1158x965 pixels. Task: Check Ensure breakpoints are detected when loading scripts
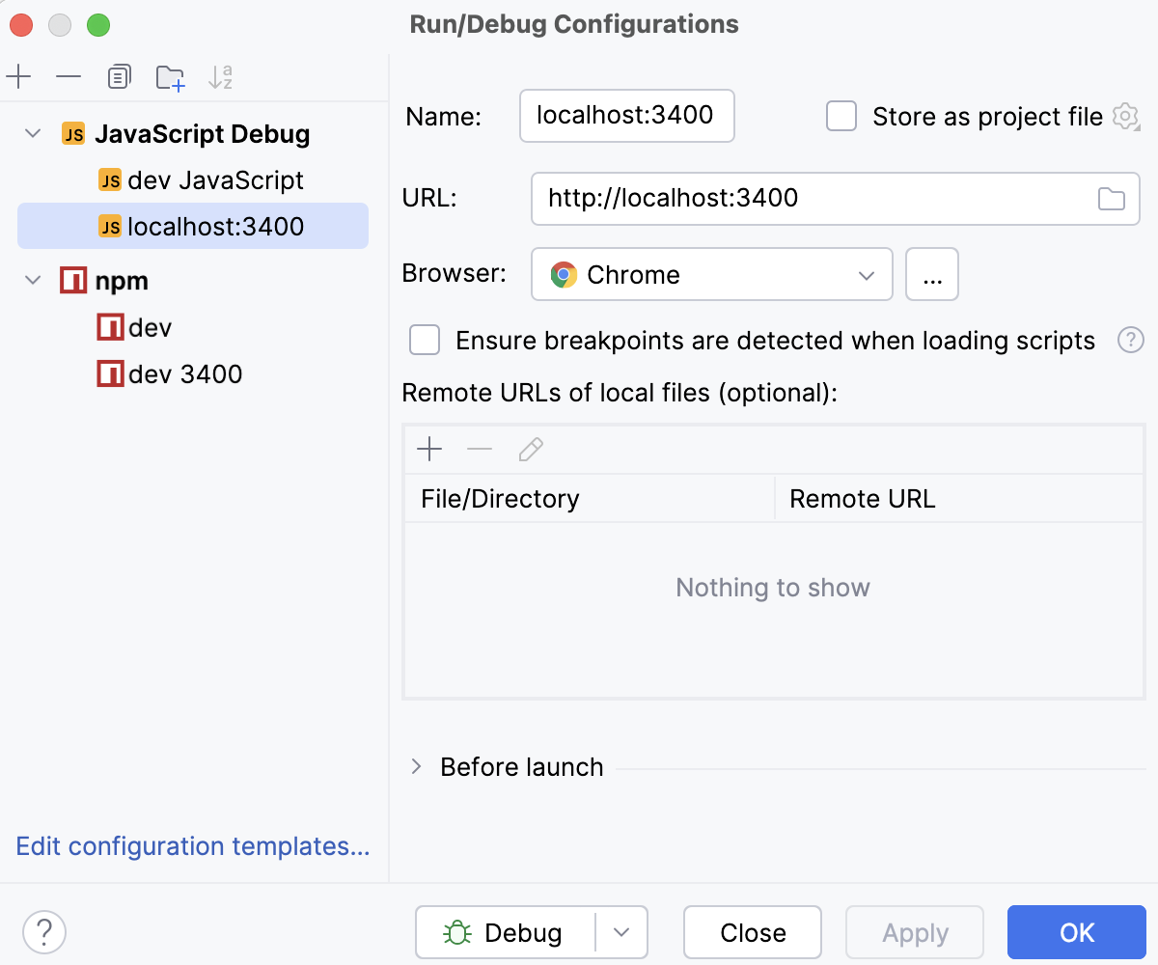pyautogui.click(x=425, y=340)
